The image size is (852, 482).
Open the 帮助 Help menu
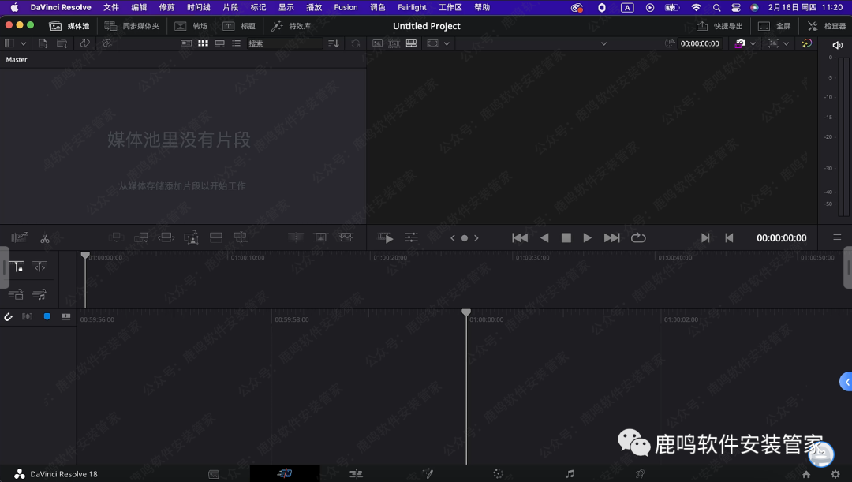[x=483, y=7]
